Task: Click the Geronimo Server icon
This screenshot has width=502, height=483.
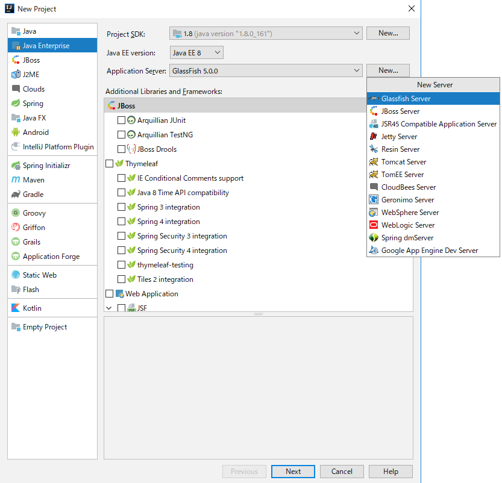Action: point(374,199)
